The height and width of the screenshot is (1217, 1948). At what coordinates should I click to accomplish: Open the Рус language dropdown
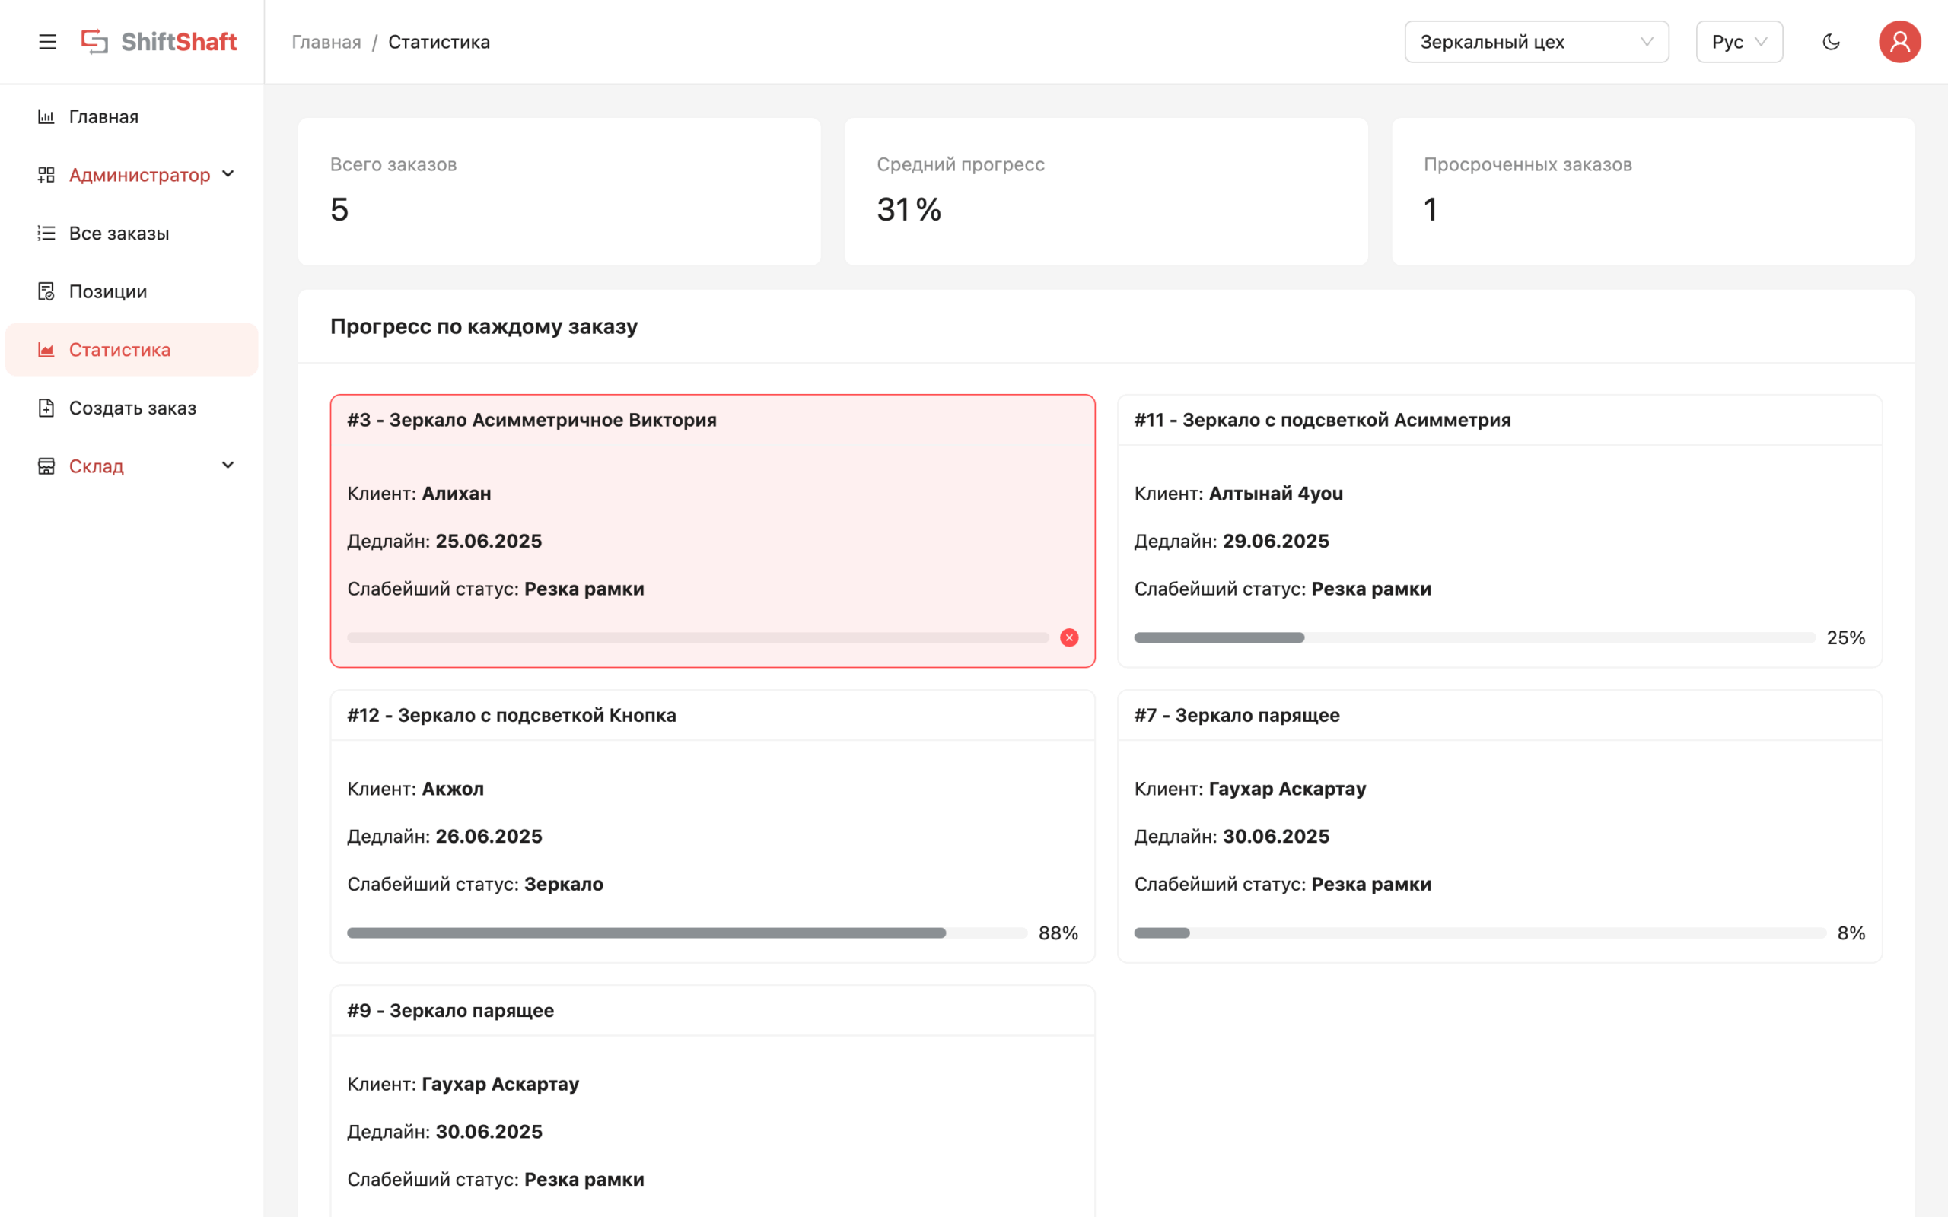(x=1739, y=42)
